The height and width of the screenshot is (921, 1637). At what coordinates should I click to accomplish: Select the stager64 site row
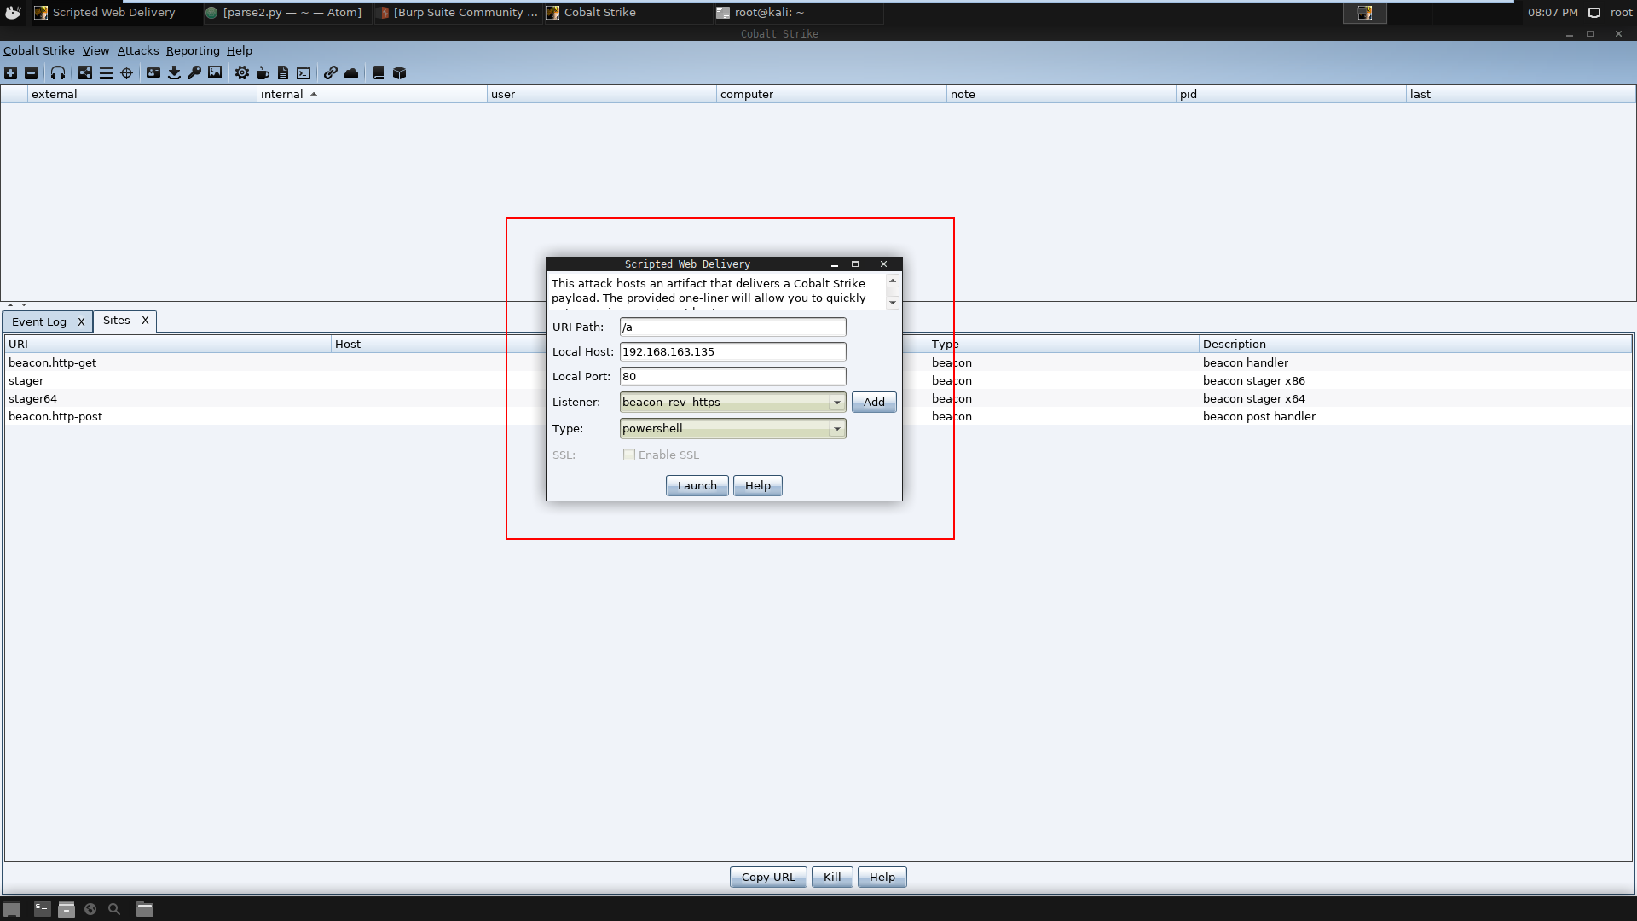pyautogui.click(x=818, y=399)
